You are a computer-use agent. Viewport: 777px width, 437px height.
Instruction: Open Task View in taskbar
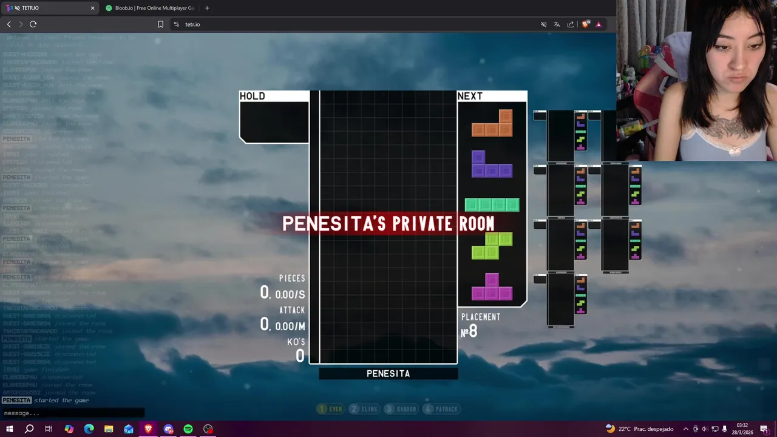49,429
